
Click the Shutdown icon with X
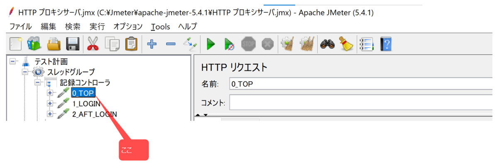pos(268,44)
